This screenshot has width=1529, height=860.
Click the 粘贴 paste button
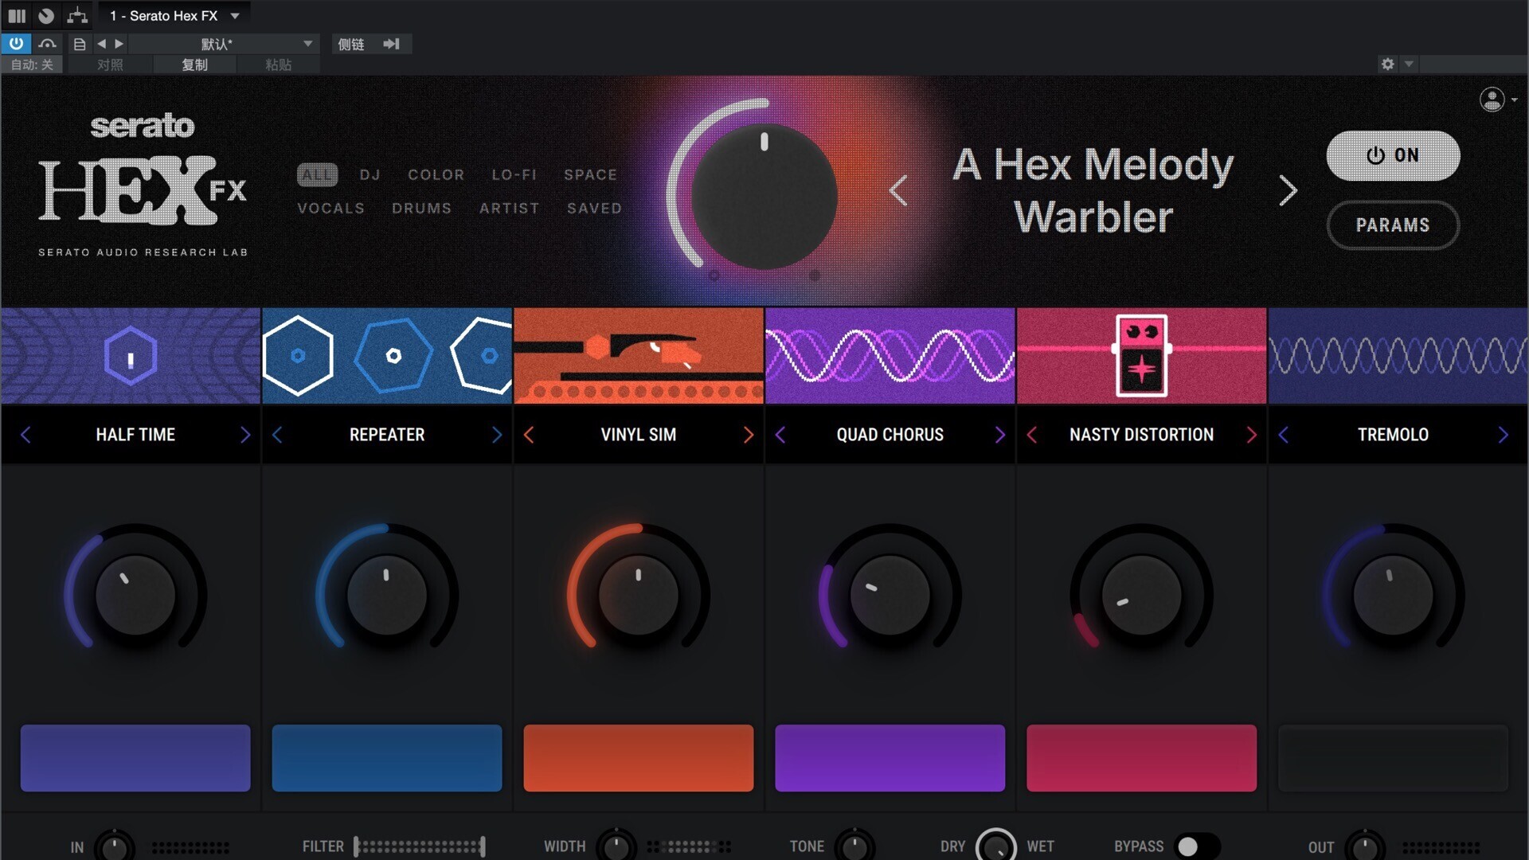point(278,64)
